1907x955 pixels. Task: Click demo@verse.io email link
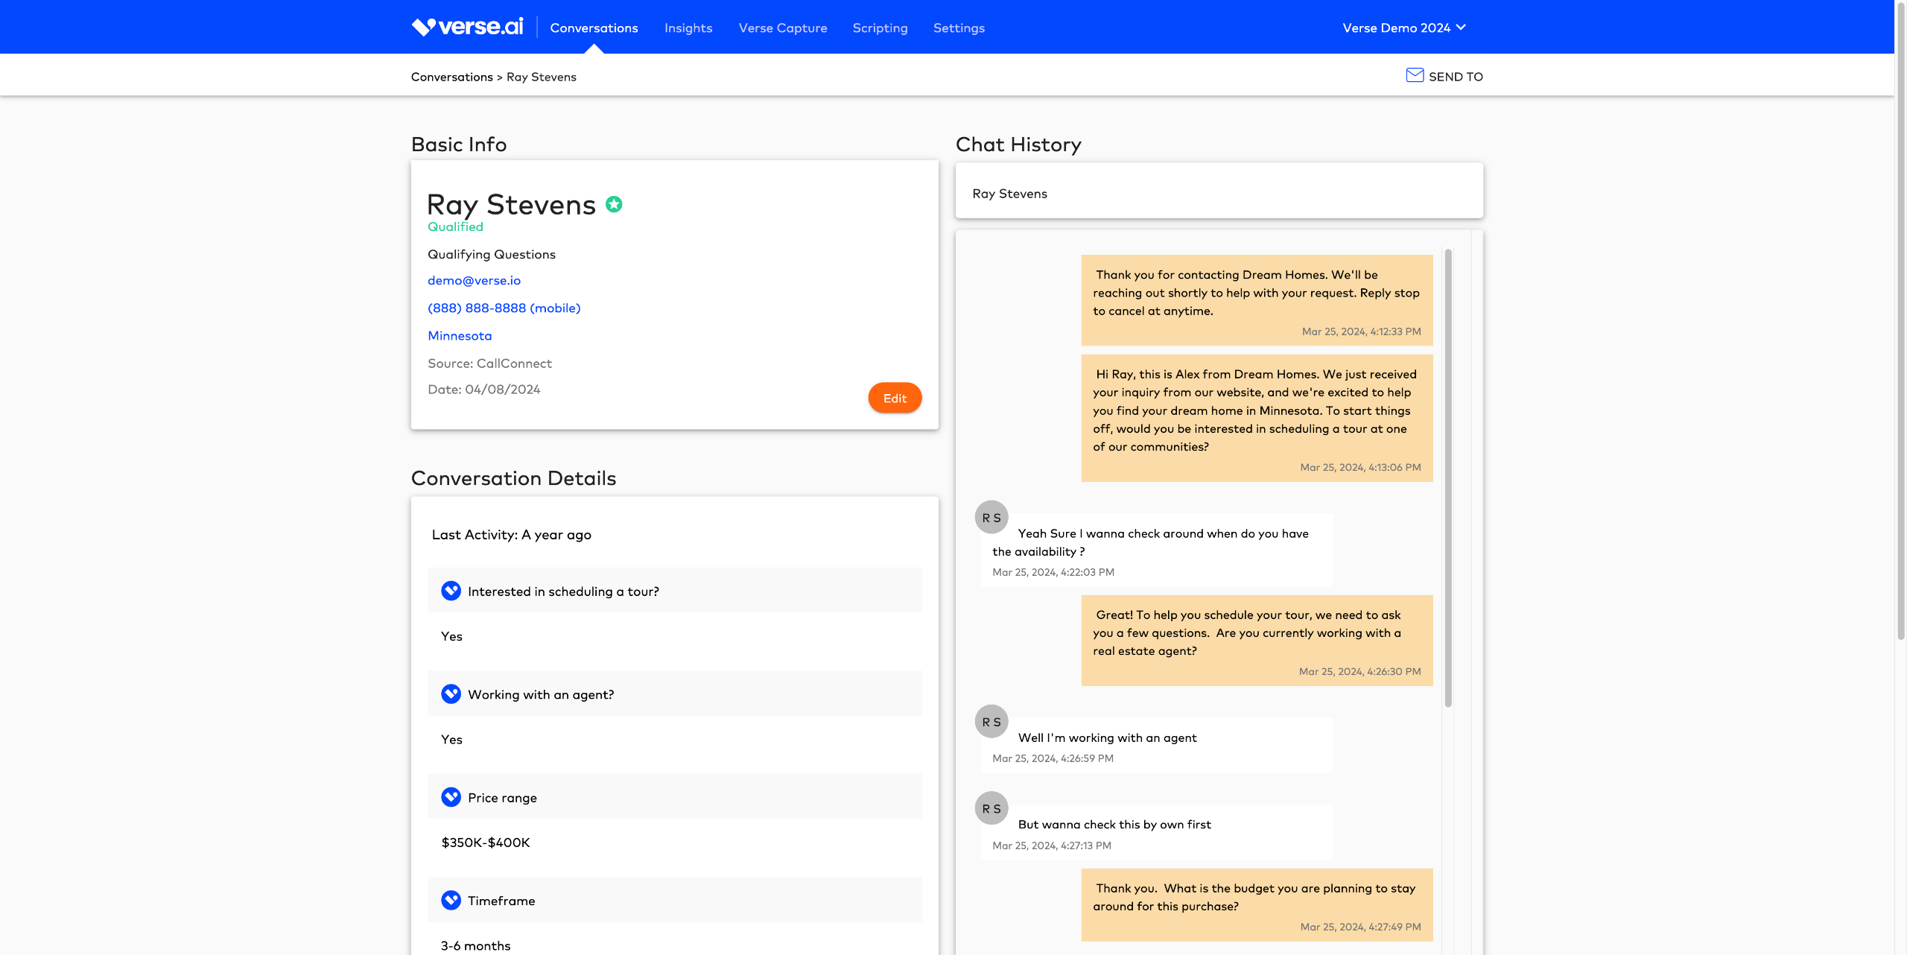[474, 280]
